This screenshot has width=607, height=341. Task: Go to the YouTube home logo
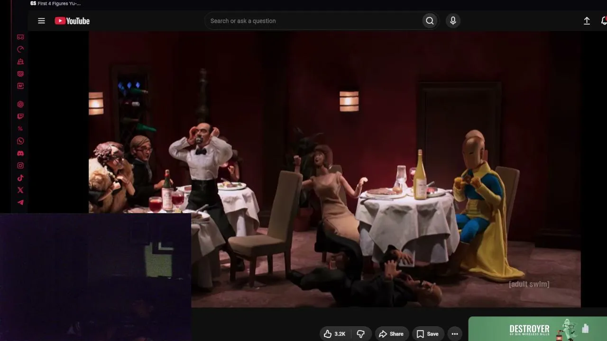(x=72, y=21)
